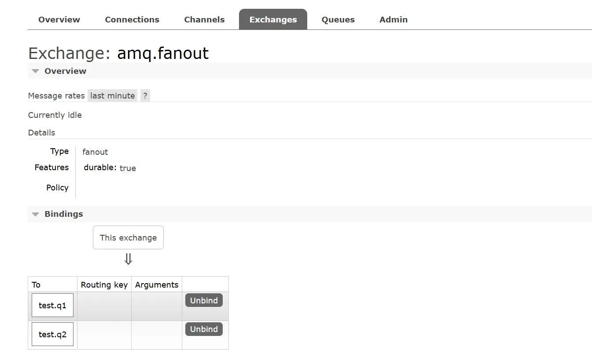Open the test.q2 queue link

click(52, 334)
